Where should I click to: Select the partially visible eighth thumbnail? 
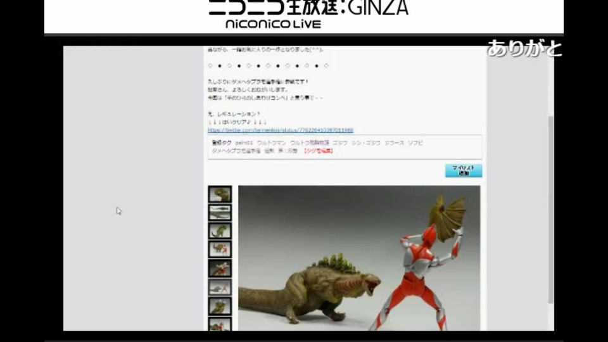pyautogui.click(x=220, y=324)
